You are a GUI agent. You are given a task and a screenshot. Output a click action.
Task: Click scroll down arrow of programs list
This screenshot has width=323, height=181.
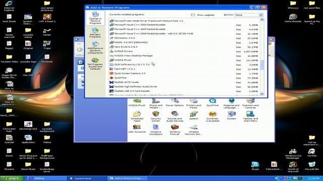(262, 94)
